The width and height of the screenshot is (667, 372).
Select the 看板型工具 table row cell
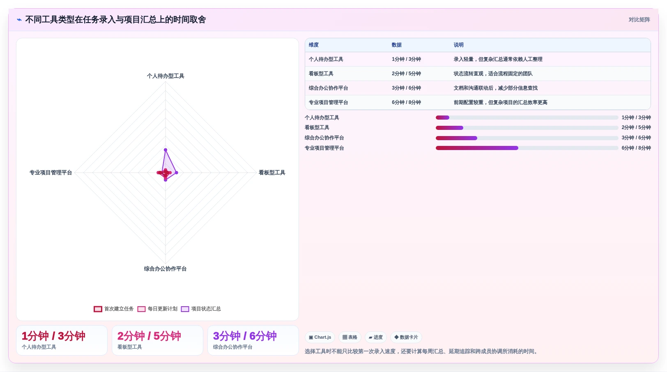[x=321, y=74]
